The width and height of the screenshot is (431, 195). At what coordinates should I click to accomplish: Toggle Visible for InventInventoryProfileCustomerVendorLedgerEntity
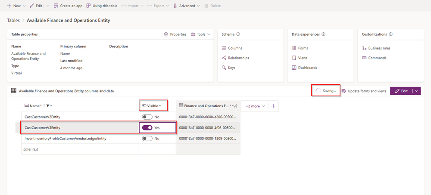click(147, 139)
